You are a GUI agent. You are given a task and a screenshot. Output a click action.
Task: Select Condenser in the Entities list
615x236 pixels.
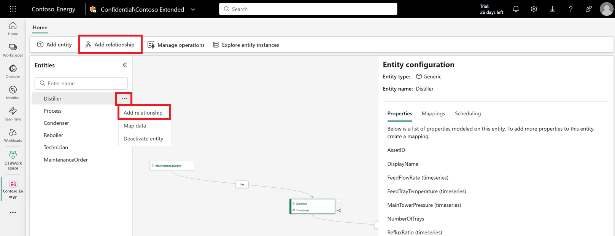pyautogui.click(x=56, y=123)
